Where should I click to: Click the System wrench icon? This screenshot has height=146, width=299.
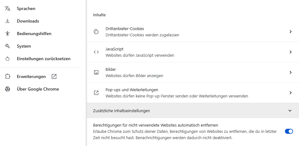pyautogui.click(x=7, y=46)
